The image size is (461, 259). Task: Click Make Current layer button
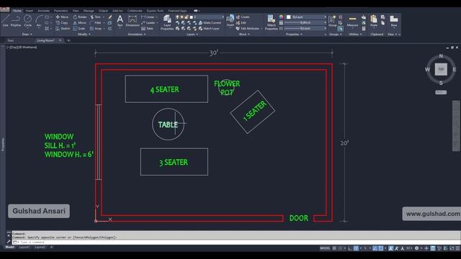coord(210,22)
